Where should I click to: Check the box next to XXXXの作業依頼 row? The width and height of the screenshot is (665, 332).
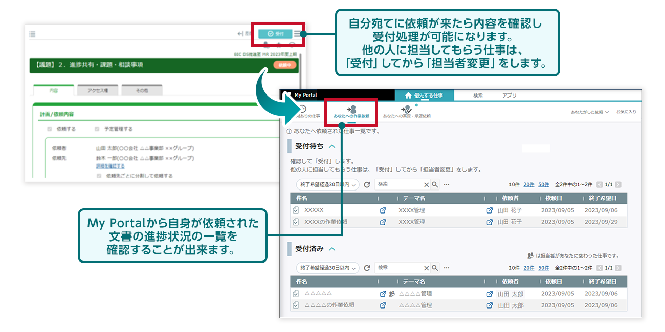click(x=295, y=221)
